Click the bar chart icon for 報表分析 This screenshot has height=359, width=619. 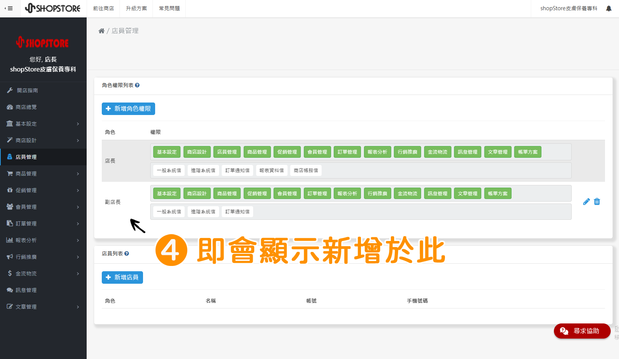point(10,240)
